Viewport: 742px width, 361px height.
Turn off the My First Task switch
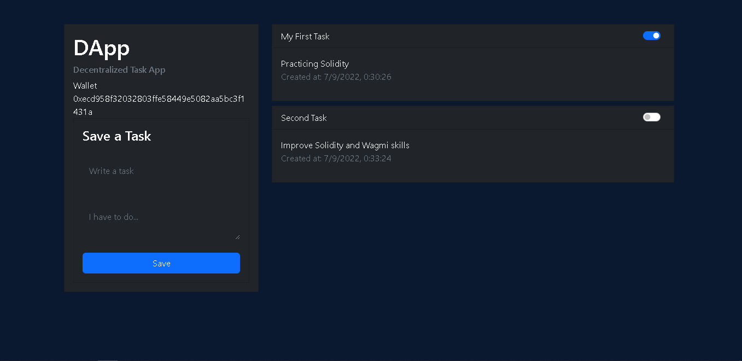coord(652,36)
